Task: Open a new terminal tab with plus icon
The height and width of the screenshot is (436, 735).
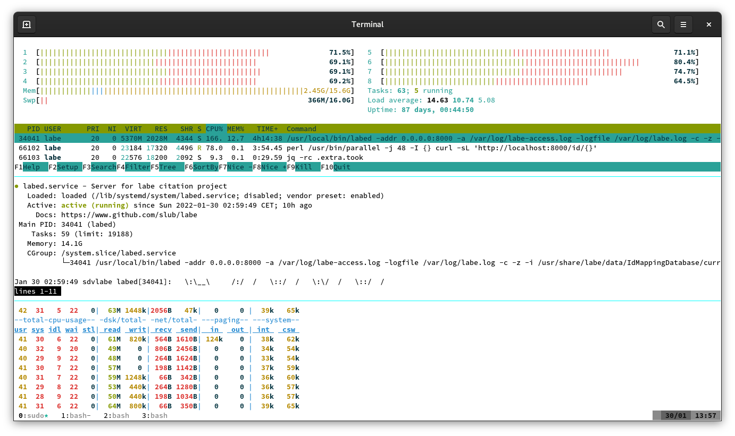Action: (x=27, y=24)
